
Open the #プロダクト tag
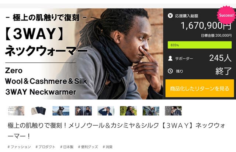pos(45,147)
